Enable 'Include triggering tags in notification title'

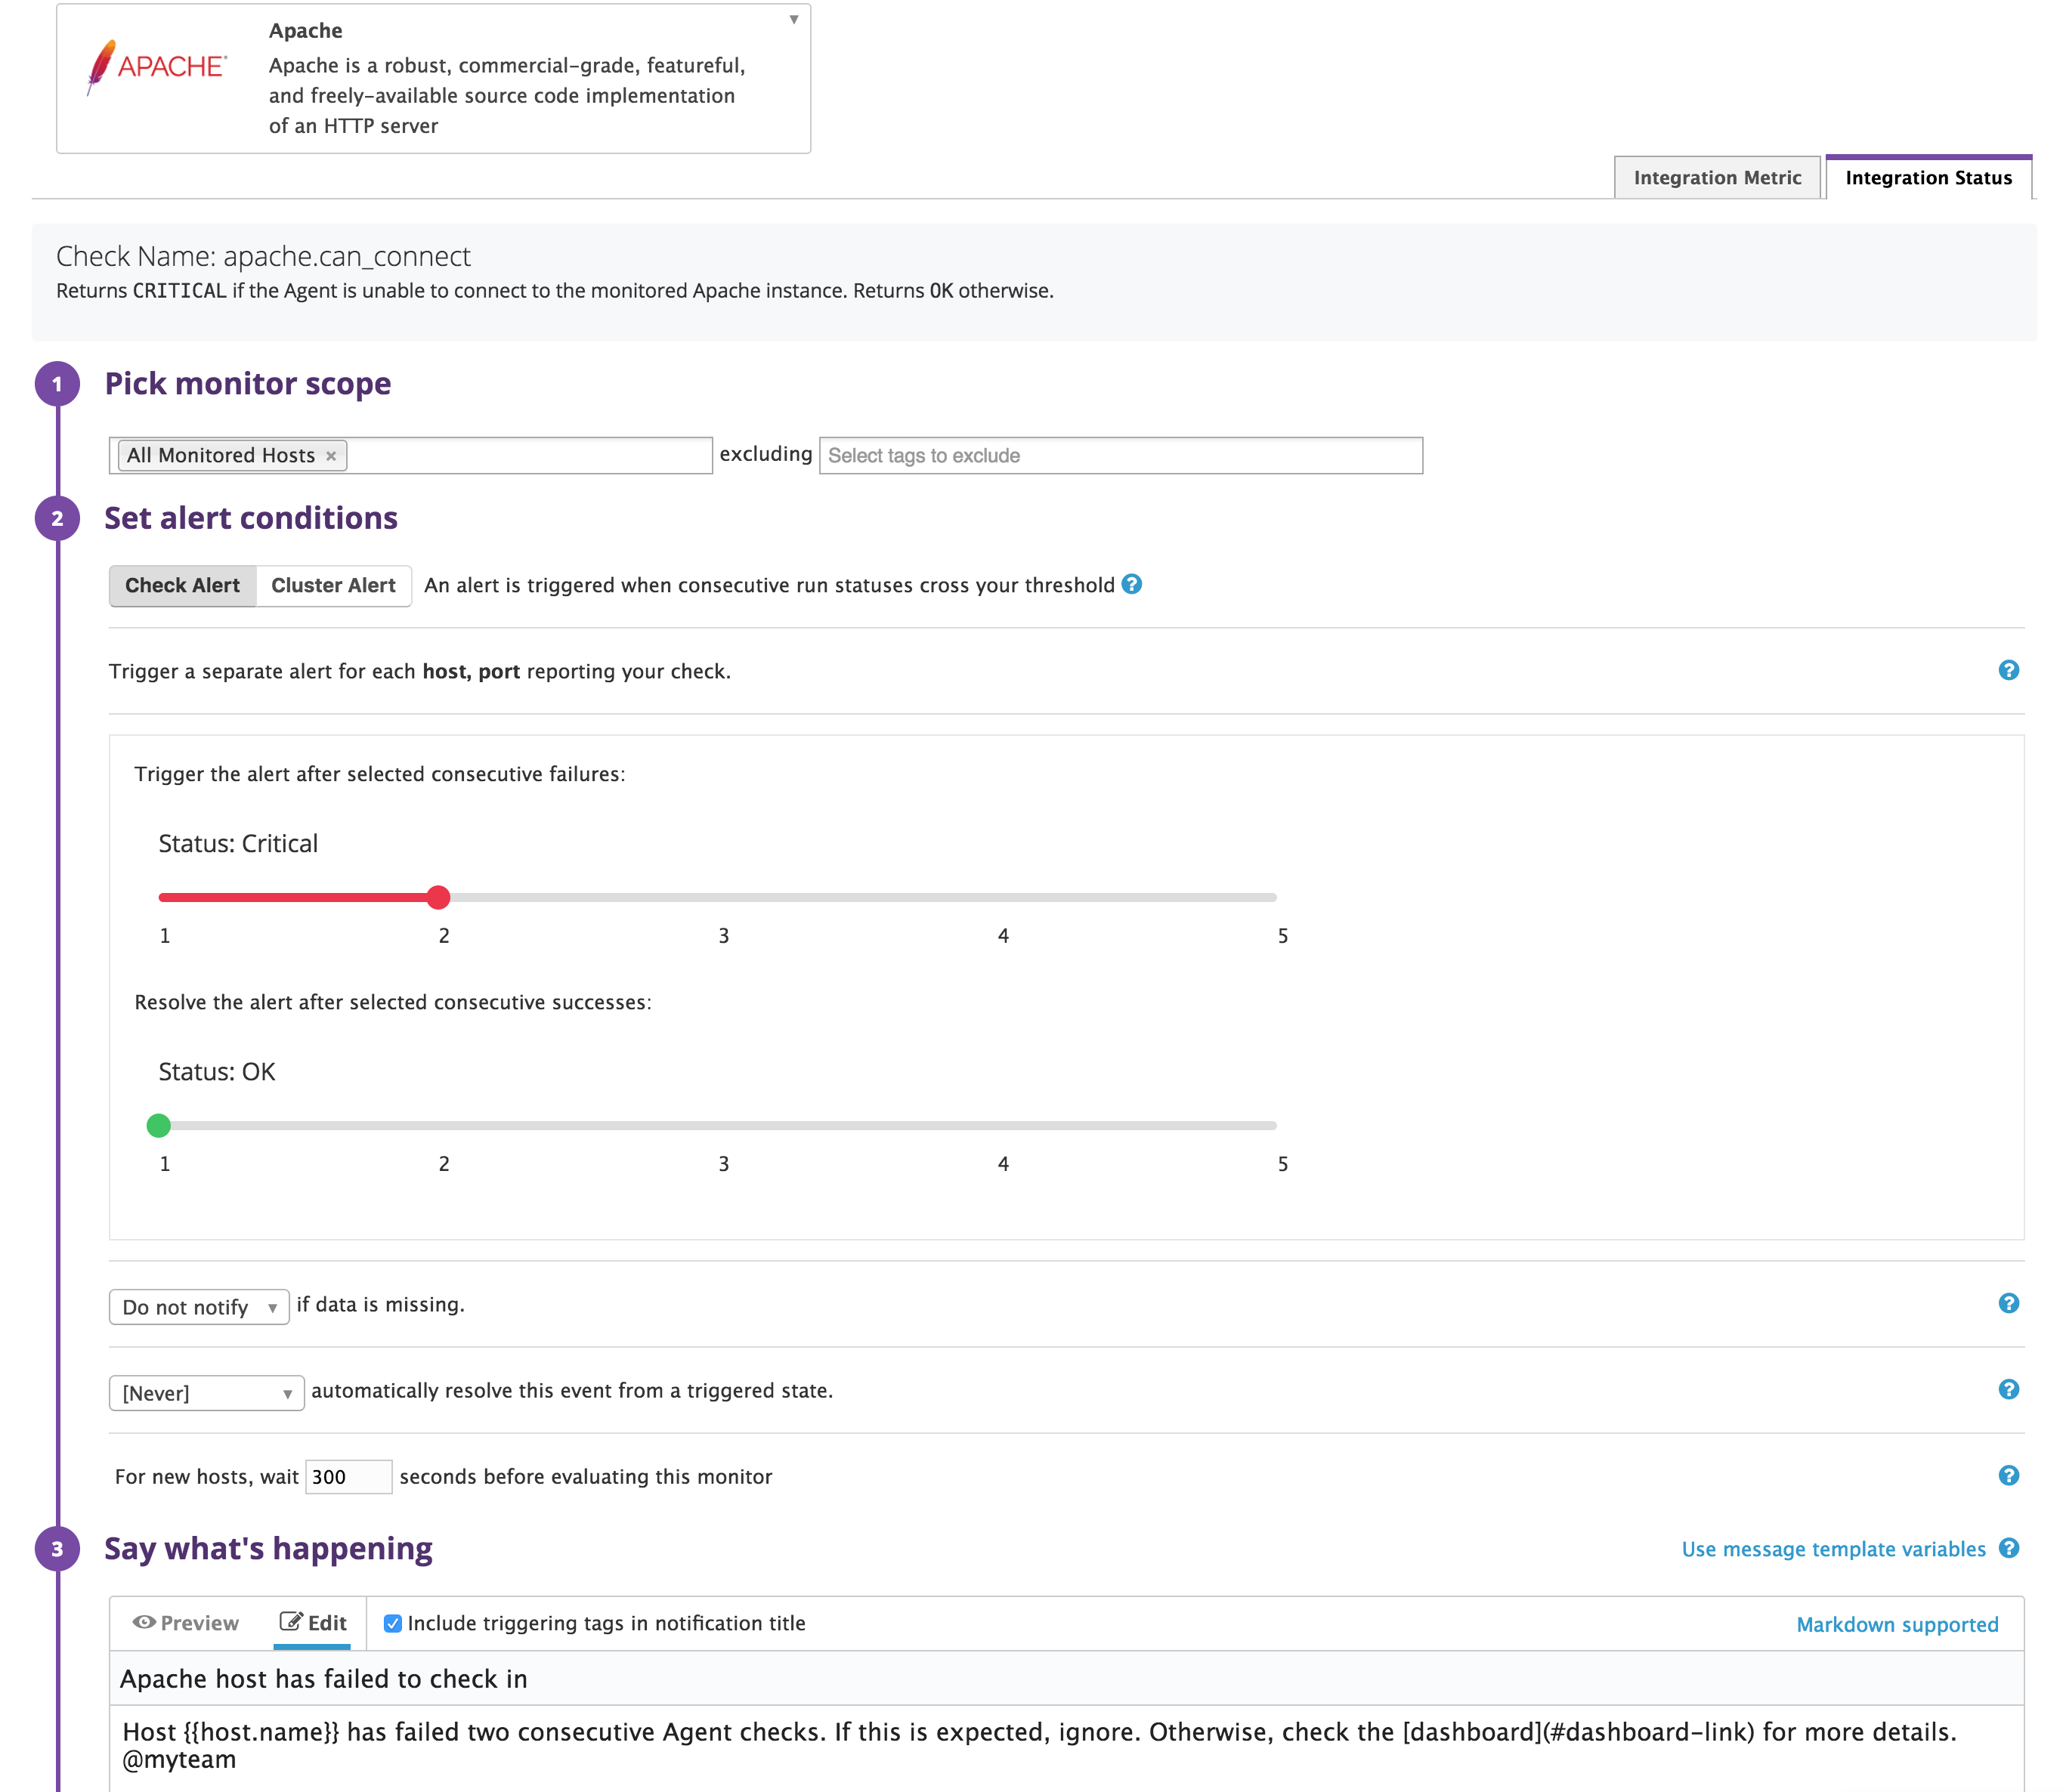392,1623
